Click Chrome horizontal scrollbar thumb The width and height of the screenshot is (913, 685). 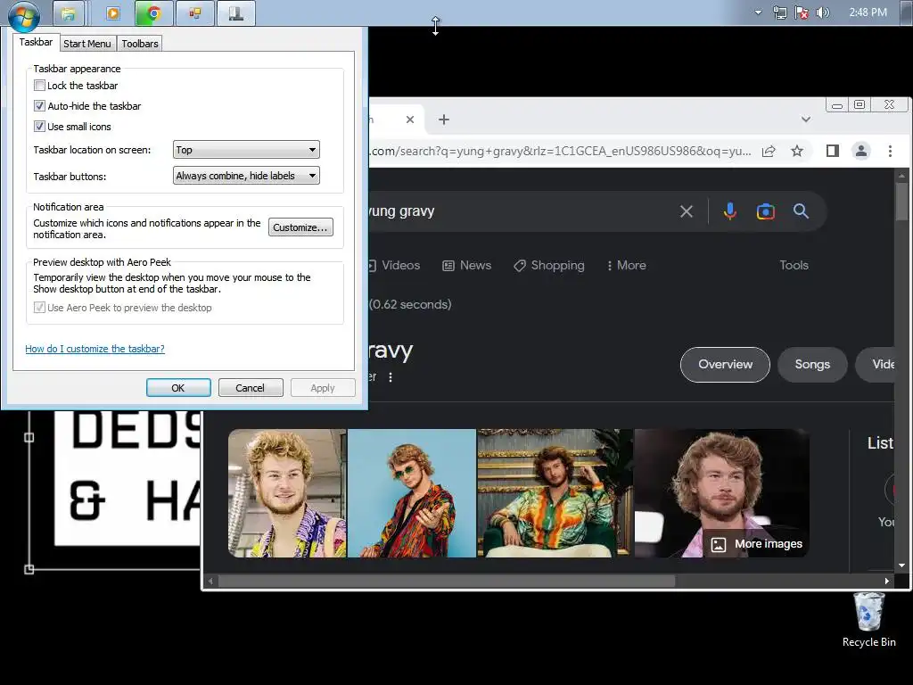click(x=447, y=582)
